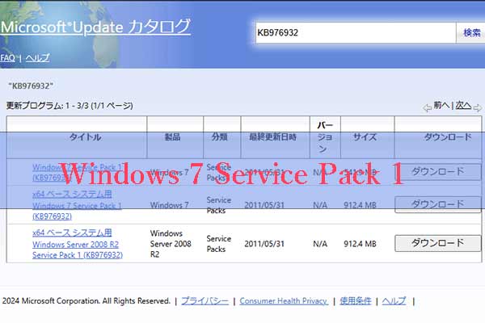Download the x64 Windows 7 Service Pack
This screenshot has height=323, width=485.
437,204
